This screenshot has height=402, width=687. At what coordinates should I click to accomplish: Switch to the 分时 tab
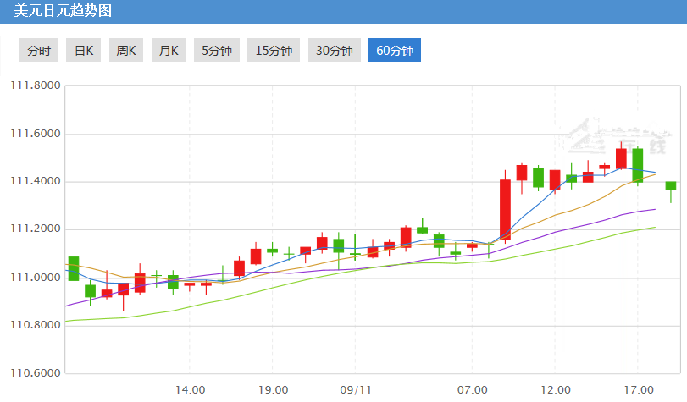(x=39, y=50)
